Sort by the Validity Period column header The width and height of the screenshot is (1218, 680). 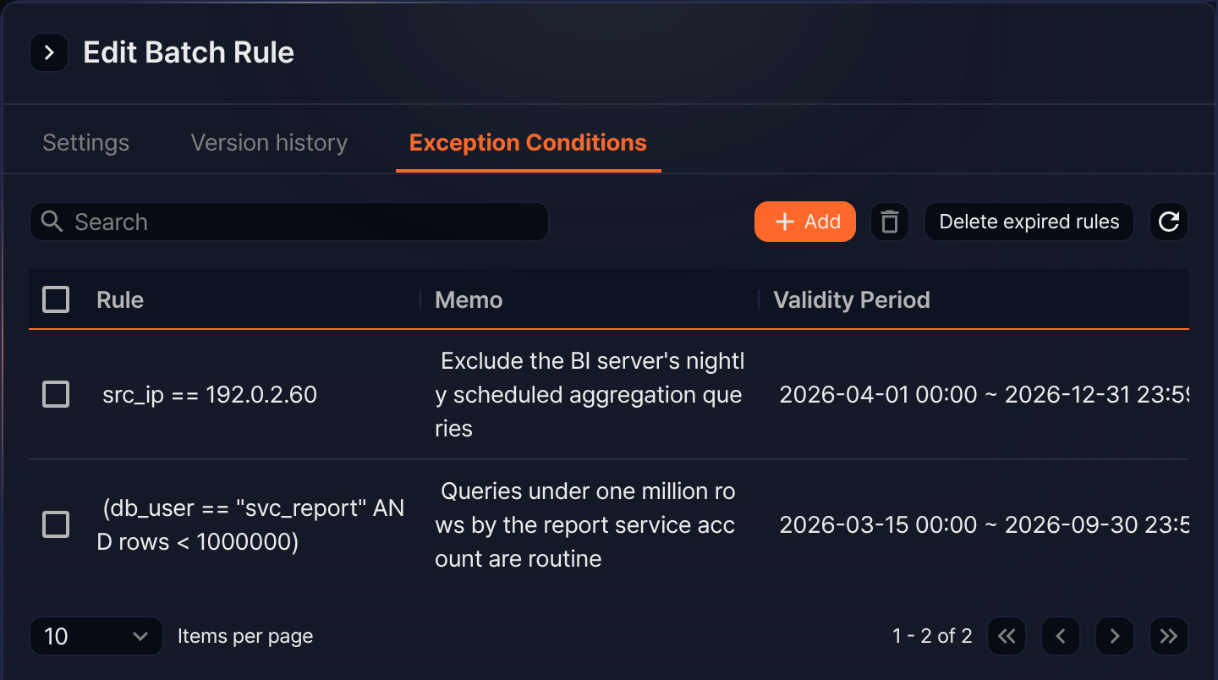click(x=852, y=299)
